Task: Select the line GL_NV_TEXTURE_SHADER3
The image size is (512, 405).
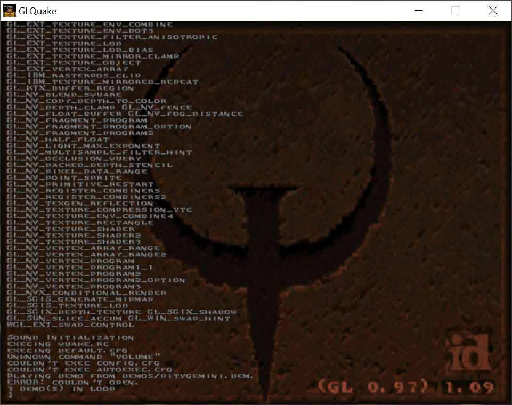Action: [74, 242]
